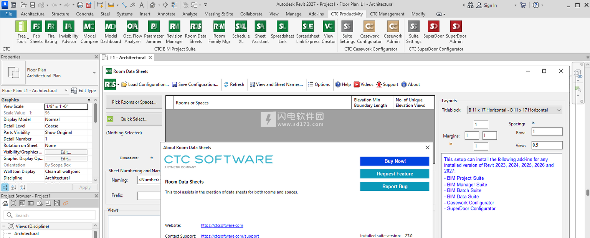Viewport: 590px width, 238px height.
Task: Launch Schedule XL tool
Action: (x=241, y=32)
